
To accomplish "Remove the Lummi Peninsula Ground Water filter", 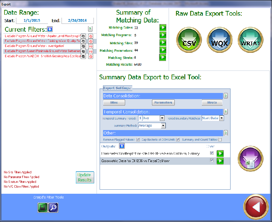I will tap(90, 51).
